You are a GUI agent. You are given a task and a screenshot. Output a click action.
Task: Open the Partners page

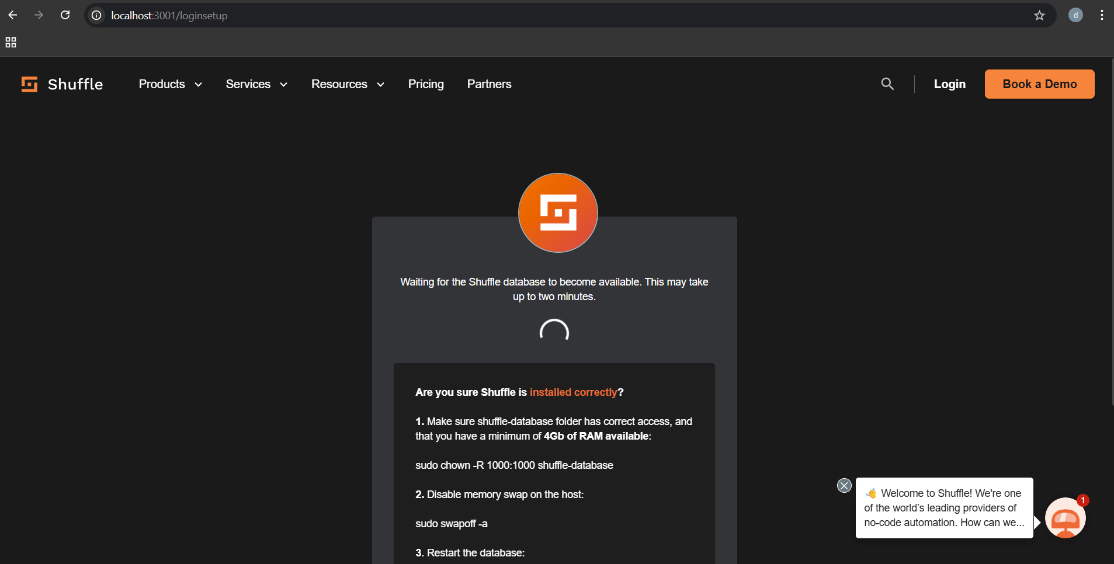tap(489, 84)
